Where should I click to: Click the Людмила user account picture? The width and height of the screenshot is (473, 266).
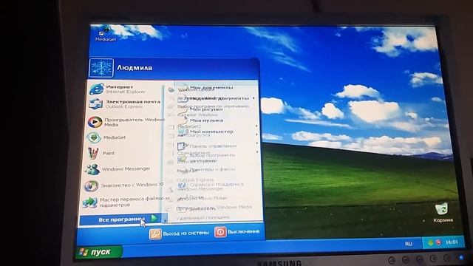tap(101, 68)
